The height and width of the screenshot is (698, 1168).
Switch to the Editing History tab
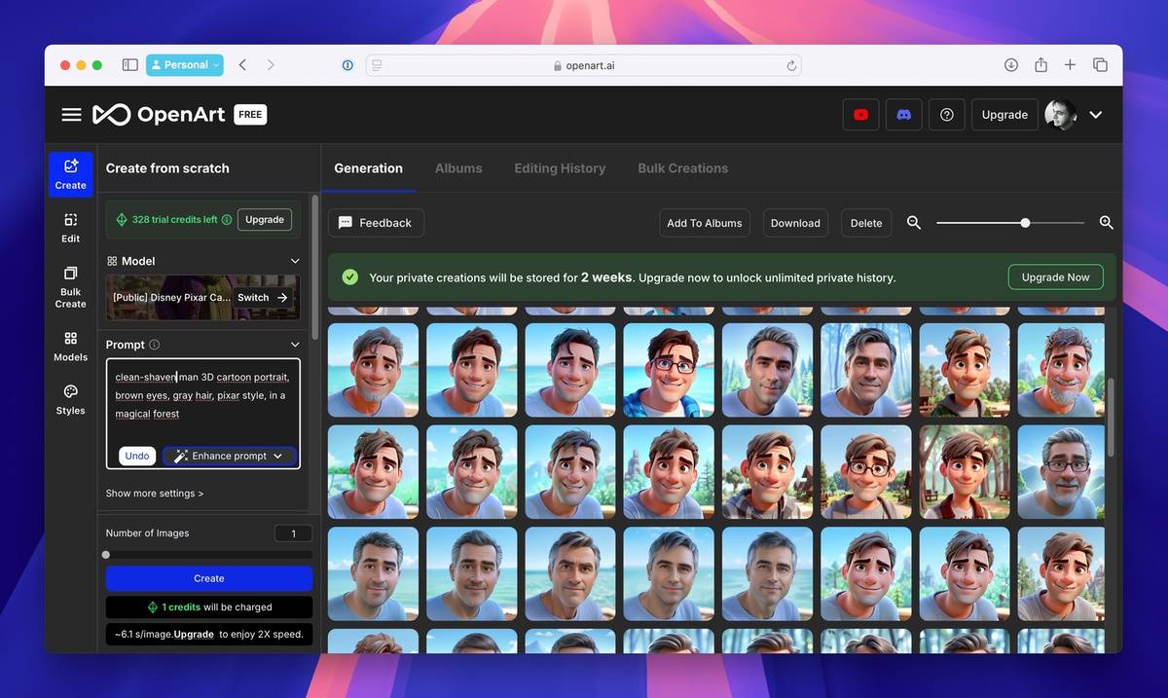click(x=560, y=168)
